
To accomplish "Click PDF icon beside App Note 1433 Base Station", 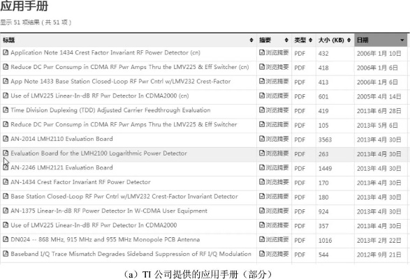I will point(6,81).
